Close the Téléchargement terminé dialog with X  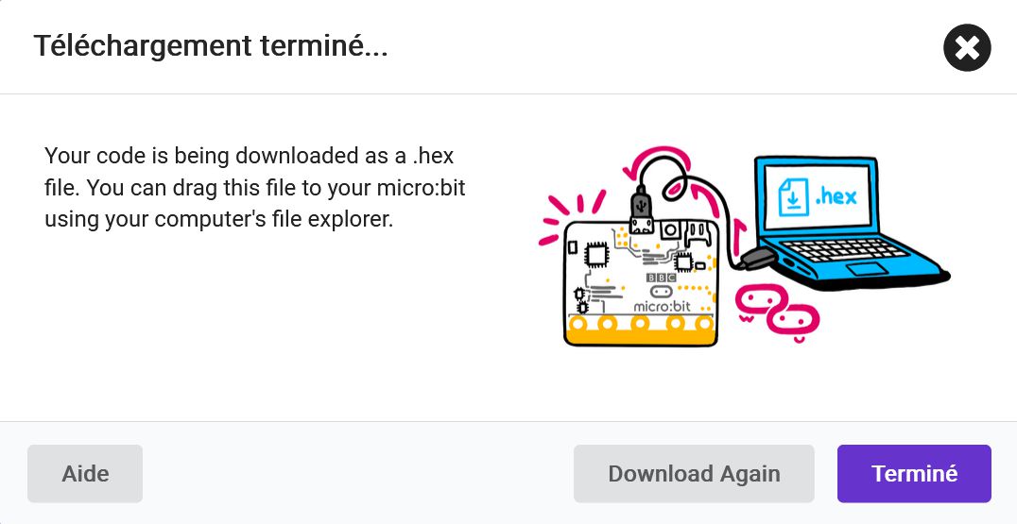[966, 47]
